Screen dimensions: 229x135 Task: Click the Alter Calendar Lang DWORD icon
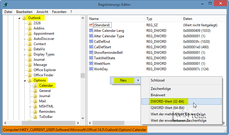(x=91, y=30)
